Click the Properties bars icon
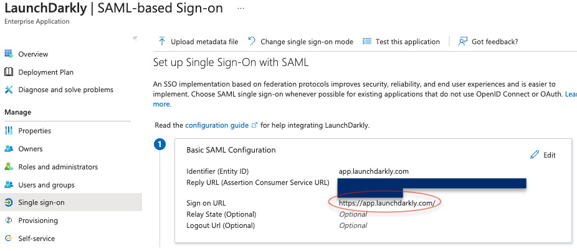577x251 pixels. (x=9, y=131)
